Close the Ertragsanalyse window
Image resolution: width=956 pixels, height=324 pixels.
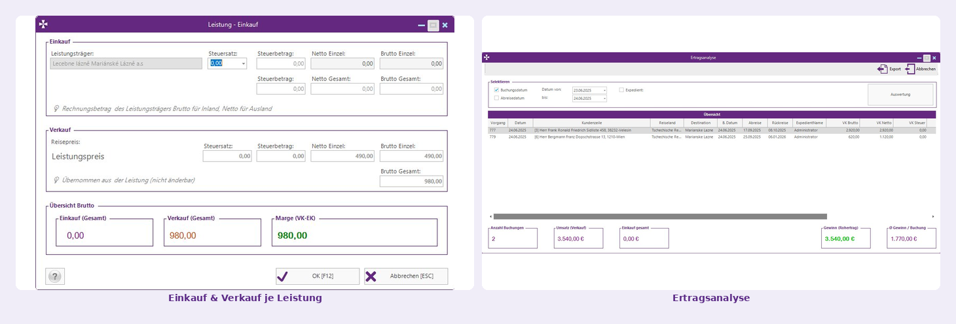(934, 57)
